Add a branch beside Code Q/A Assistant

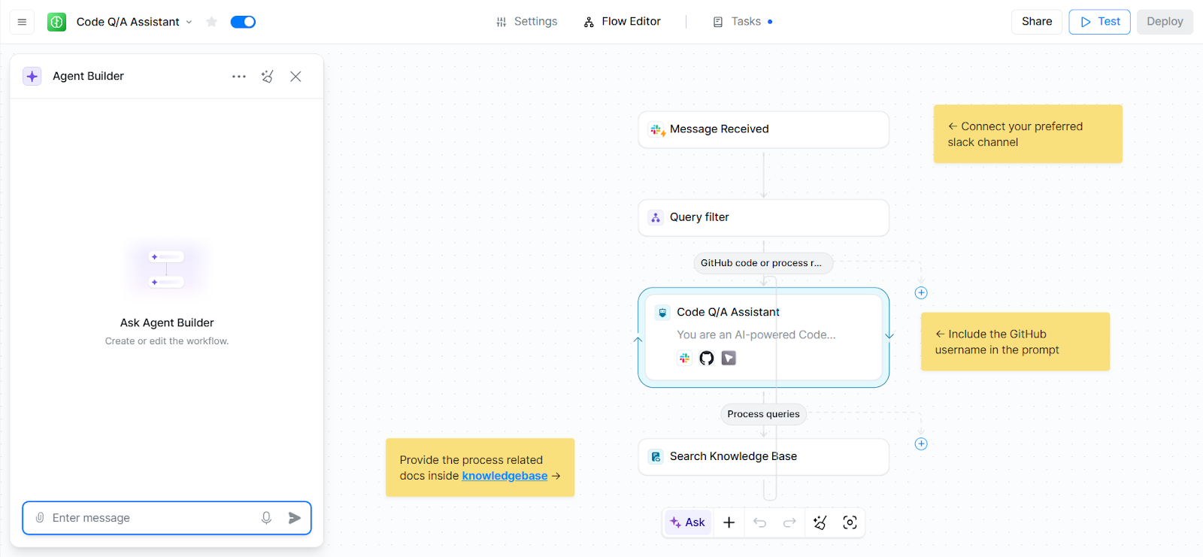(x=921, y=292)
